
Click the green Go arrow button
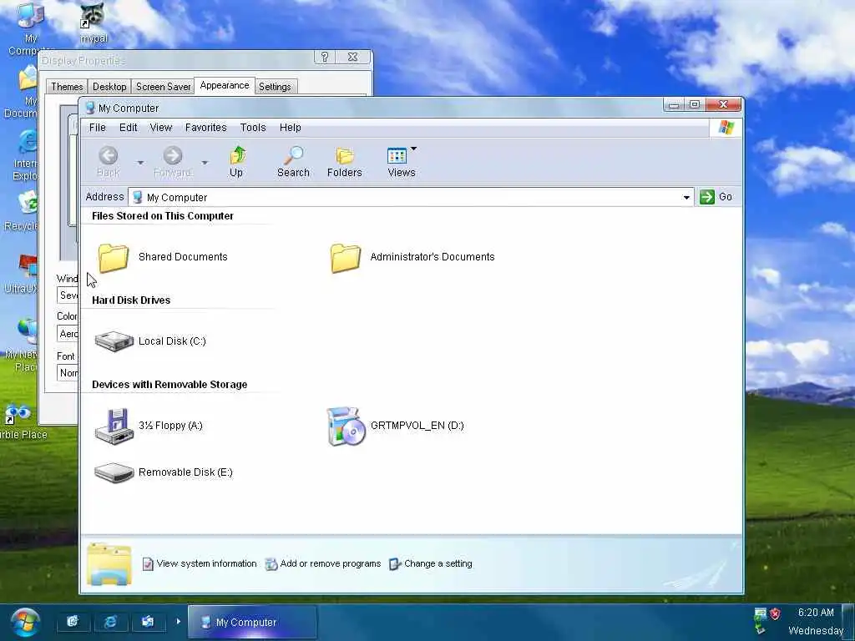(x=707, y=197)
